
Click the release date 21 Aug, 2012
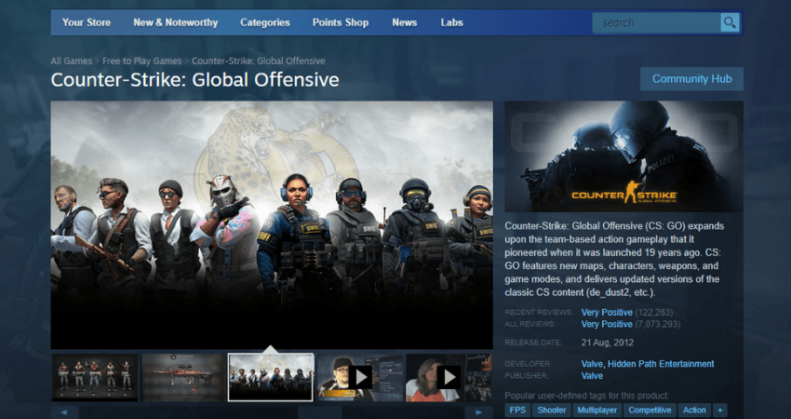click(608, 343)
